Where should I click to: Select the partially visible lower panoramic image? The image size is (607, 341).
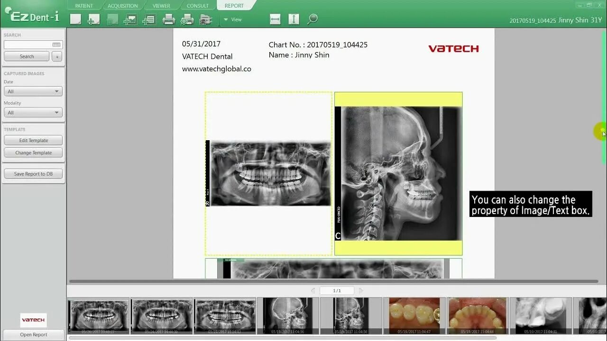coord(333,269)
